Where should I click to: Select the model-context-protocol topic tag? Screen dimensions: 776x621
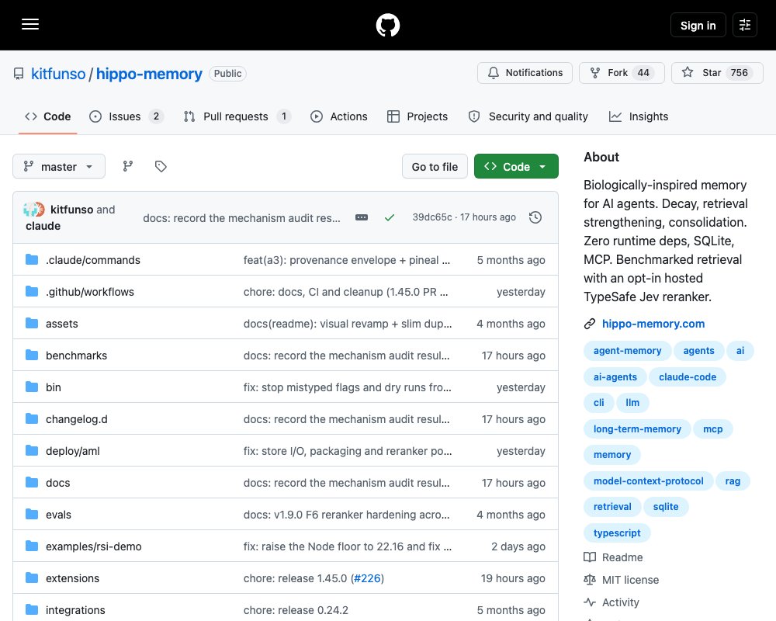648,480
